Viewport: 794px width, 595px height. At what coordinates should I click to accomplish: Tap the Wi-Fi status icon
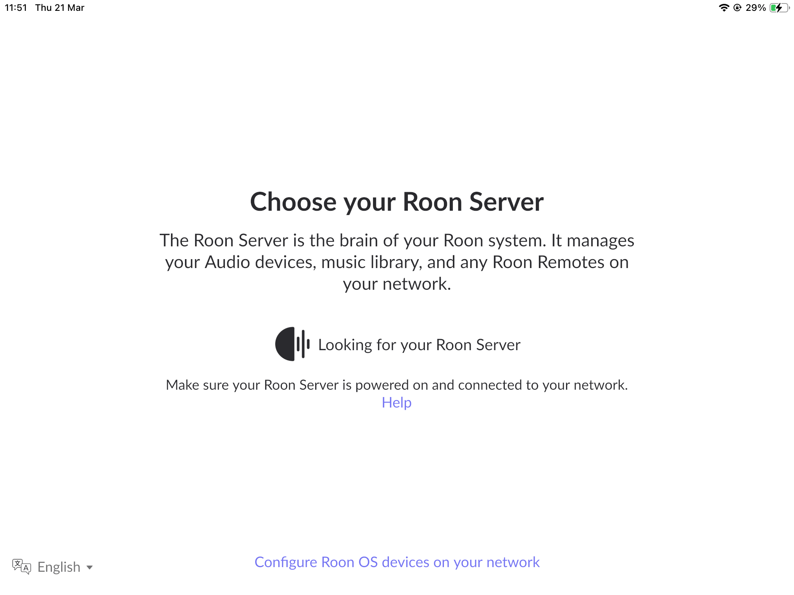click(x=724, y=8)
